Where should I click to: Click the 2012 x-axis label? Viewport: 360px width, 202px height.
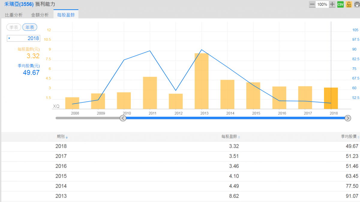[x=178, y=113]
